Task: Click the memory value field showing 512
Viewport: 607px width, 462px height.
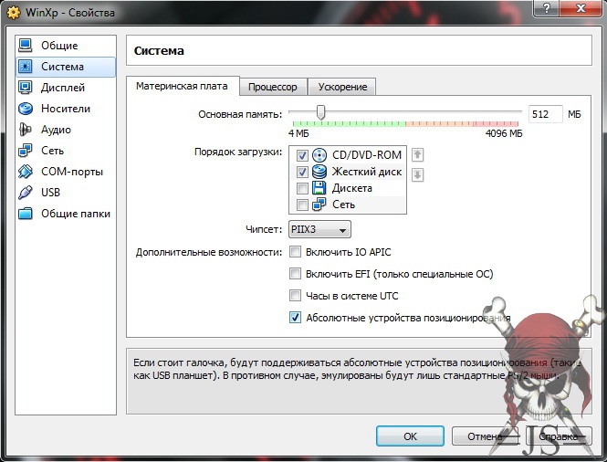Action: pyautogui.click(x=546, y=114)
